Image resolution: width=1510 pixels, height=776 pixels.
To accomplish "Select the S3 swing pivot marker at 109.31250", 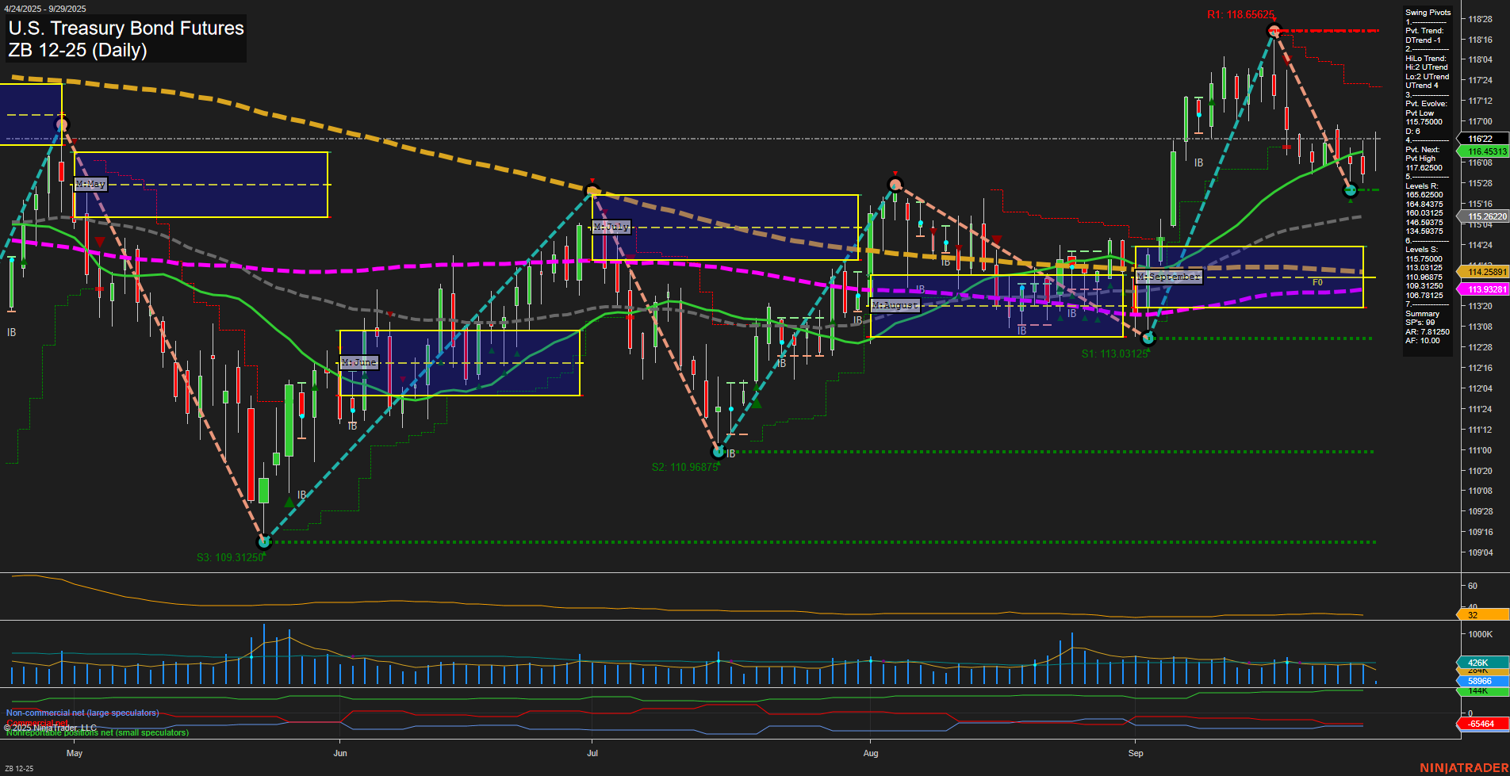I will tap(264, 541).
